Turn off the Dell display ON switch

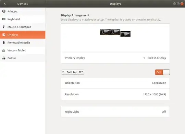click(x=162, y=72)
